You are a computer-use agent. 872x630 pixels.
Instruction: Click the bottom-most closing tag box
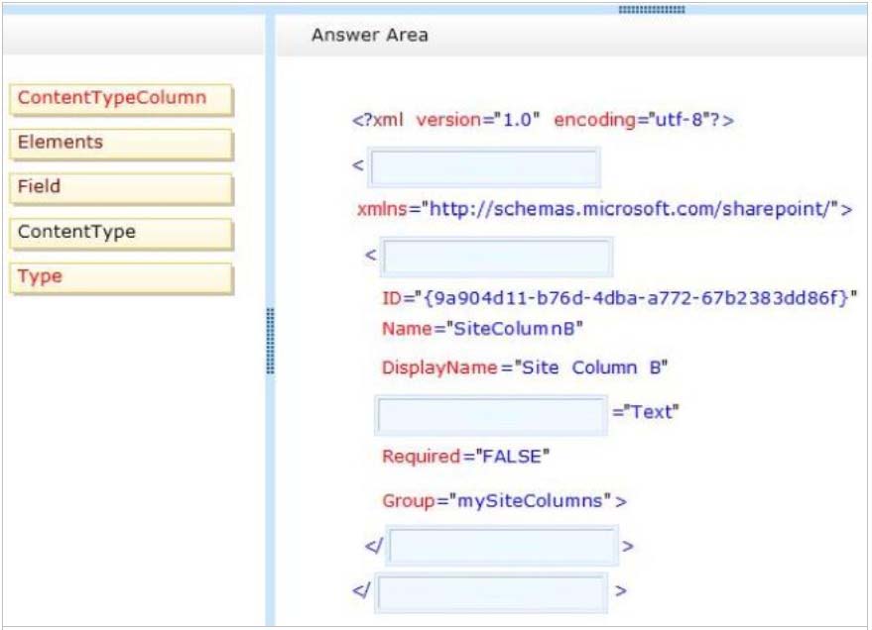pos(491,592)
